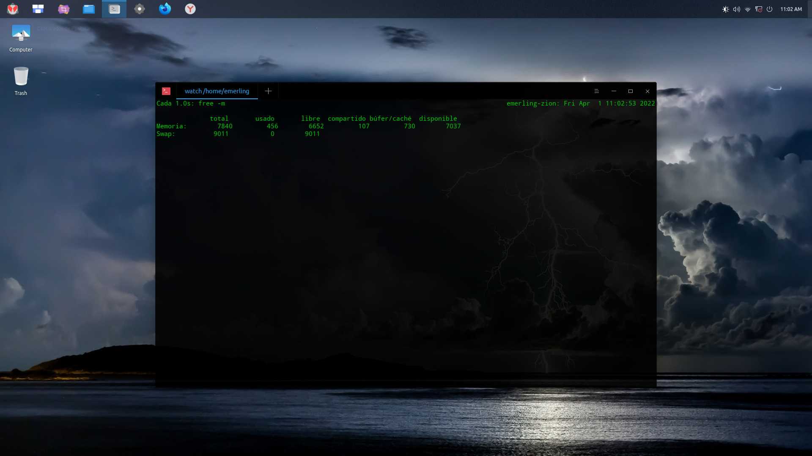The image size is (812, 456).
Task: Open the Wi-Fi network tray icon
Action: coord(748,9)
